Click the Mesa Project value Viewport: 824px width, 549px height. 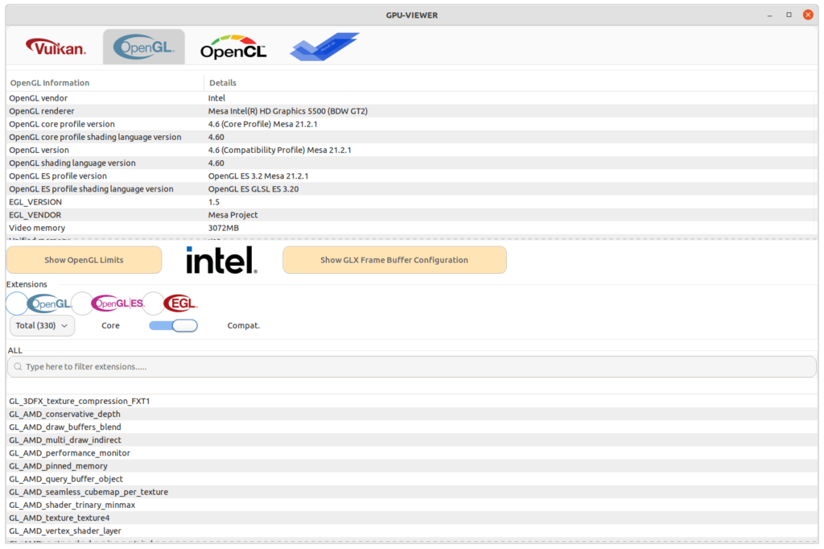(233, 215)
